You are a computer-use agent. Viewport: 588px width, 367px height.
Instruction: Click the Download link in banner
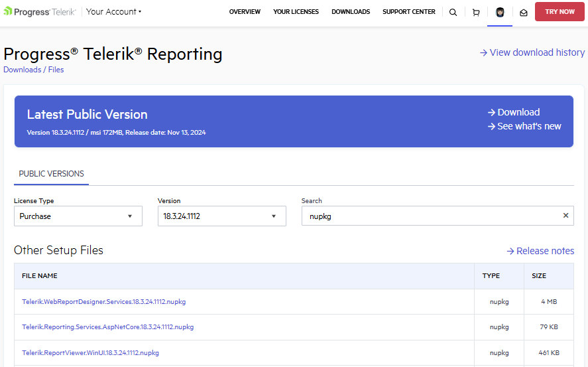[x=514, y=112]
